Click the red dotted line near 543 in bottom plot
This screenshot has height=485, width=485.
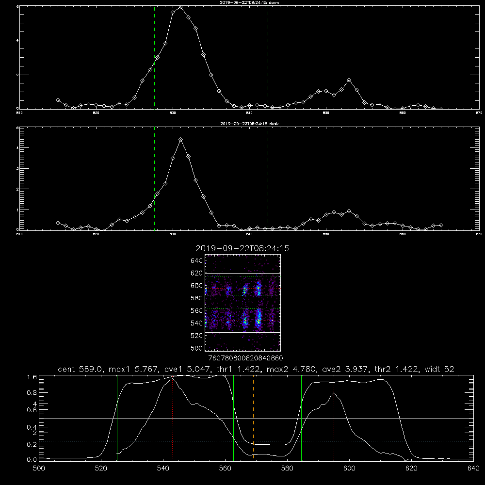click(x=172, y=419)
